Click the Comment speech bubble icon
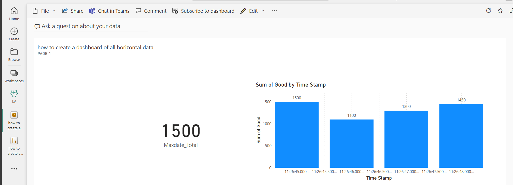 (138, 11)
